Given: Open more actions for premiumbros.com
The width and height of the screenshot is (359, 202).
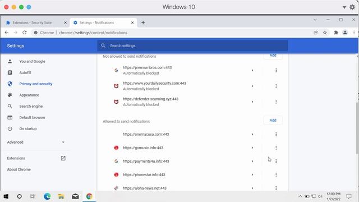Looking at the screenshot, I should pyautogui.click(x=276, y=70).
